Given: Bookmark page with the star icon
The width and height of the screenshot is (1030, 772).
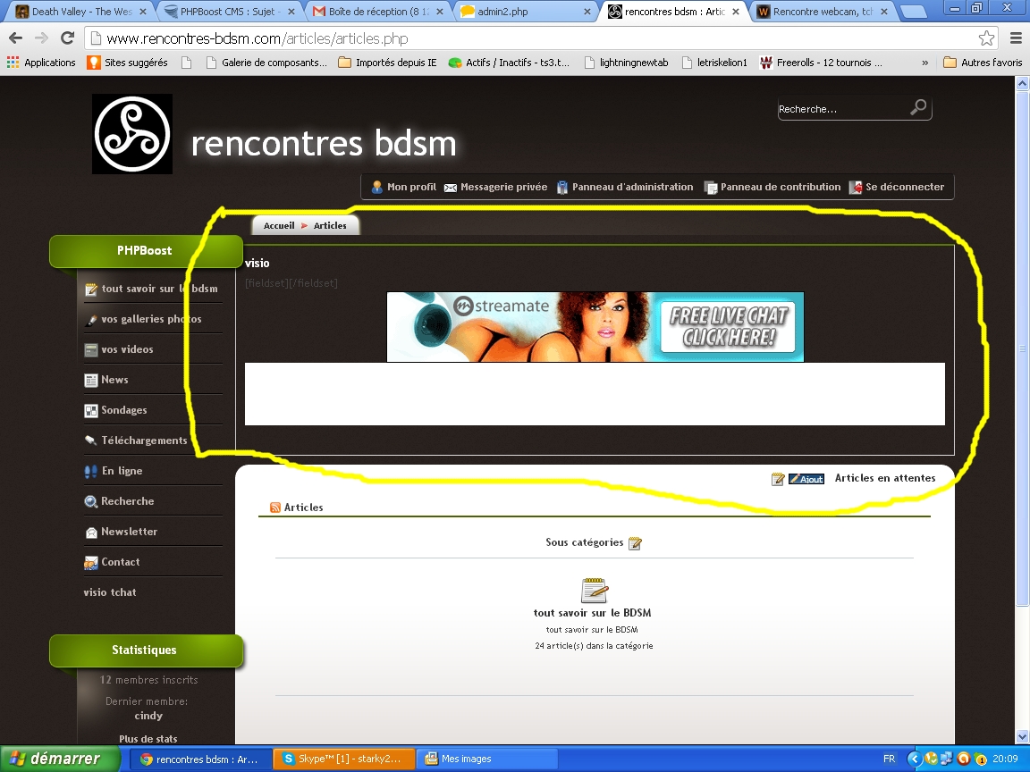Looking at the screenshot, I should (986, 38).
